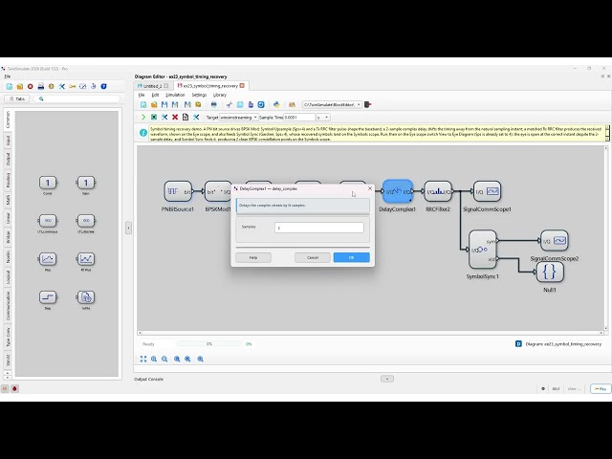Click the key icon in the main toolbar
612x459 pixels.
coord(73,86)
